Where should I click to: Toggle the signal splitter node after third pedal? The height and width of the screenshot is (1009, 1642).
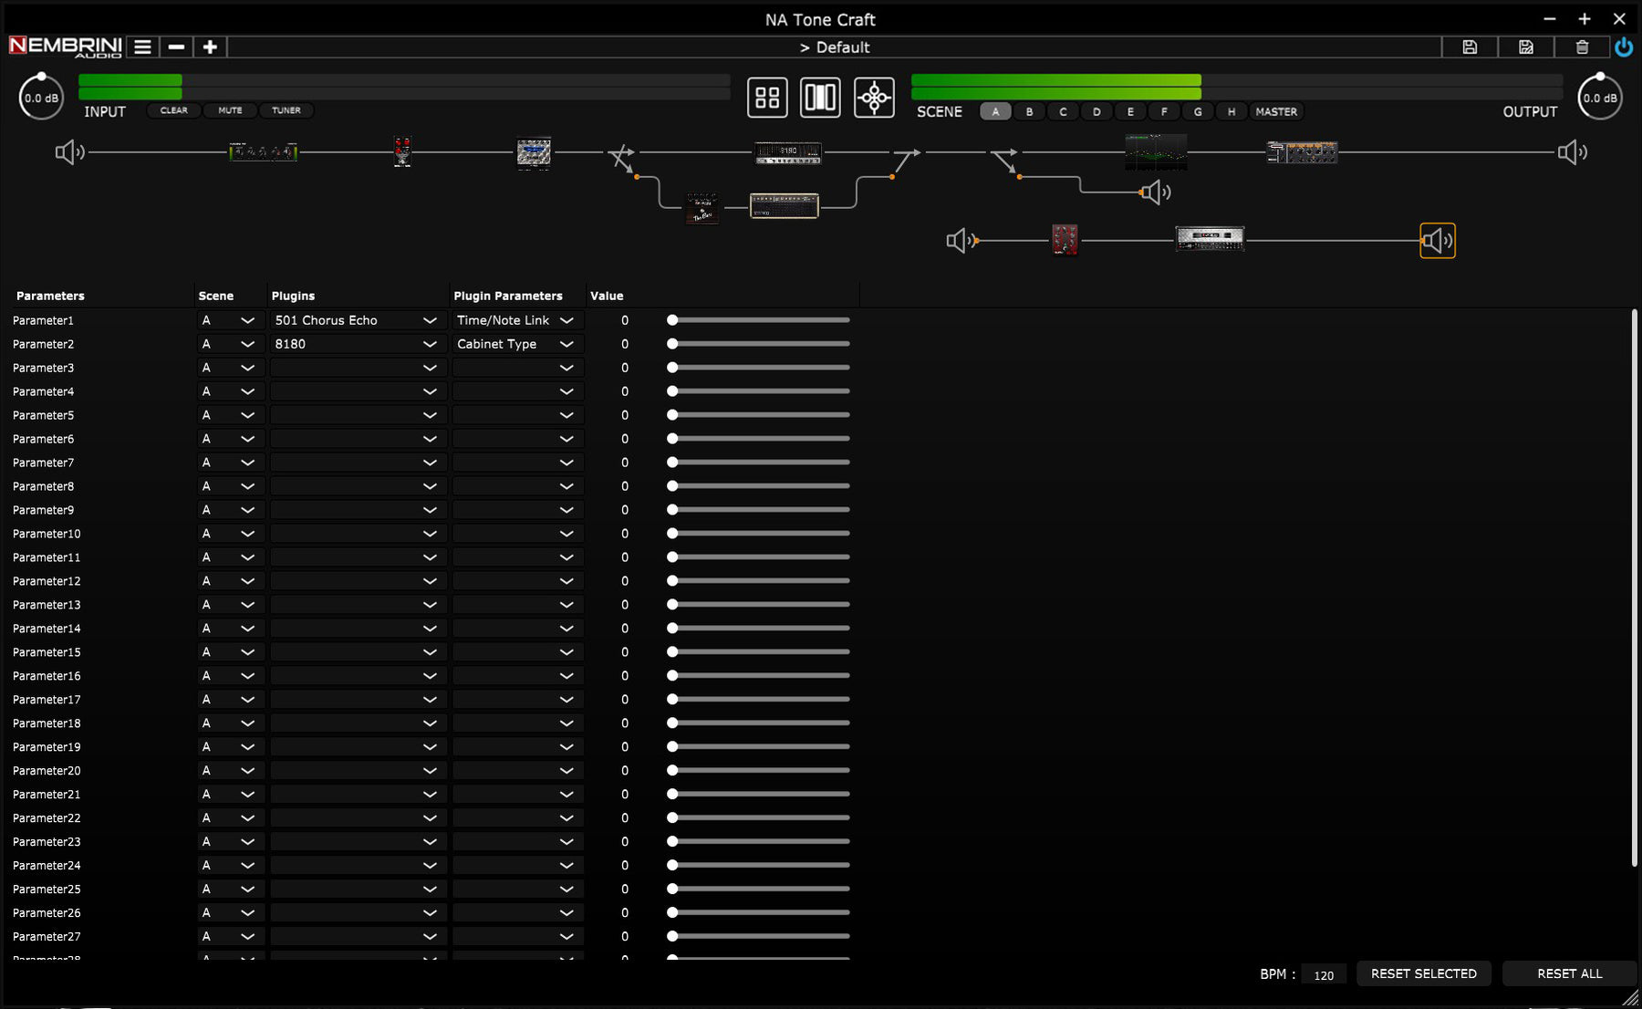coord(622,157)
